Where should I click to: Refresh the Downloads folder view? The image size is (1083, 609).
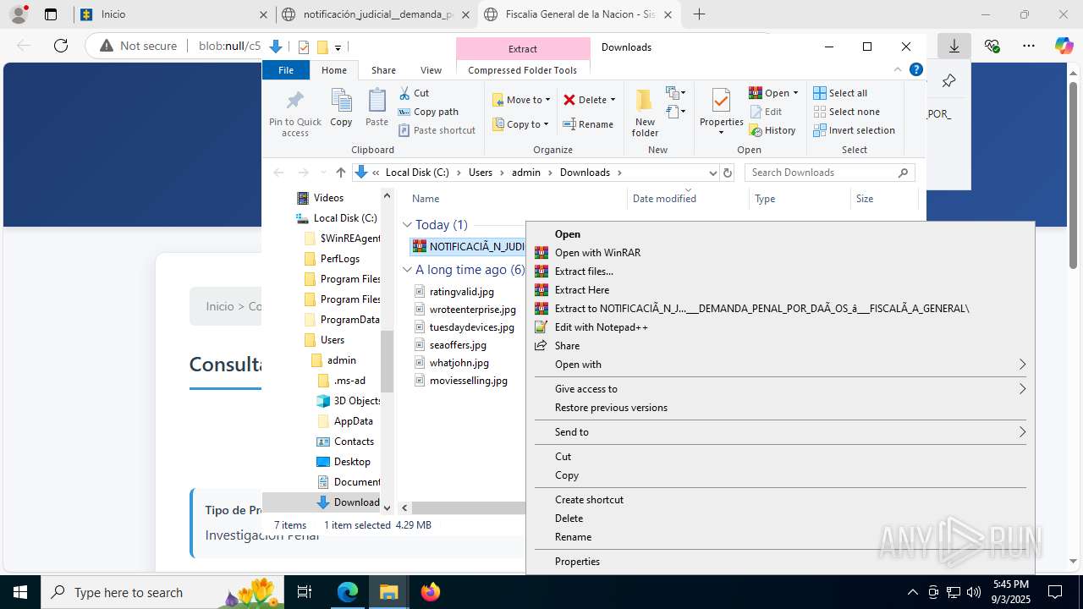pyautogui.click(x=727, y=173)
